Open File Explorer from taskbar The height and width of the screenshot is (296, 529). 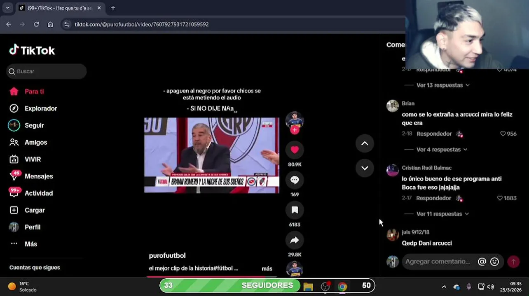click(x=308, y=287)
